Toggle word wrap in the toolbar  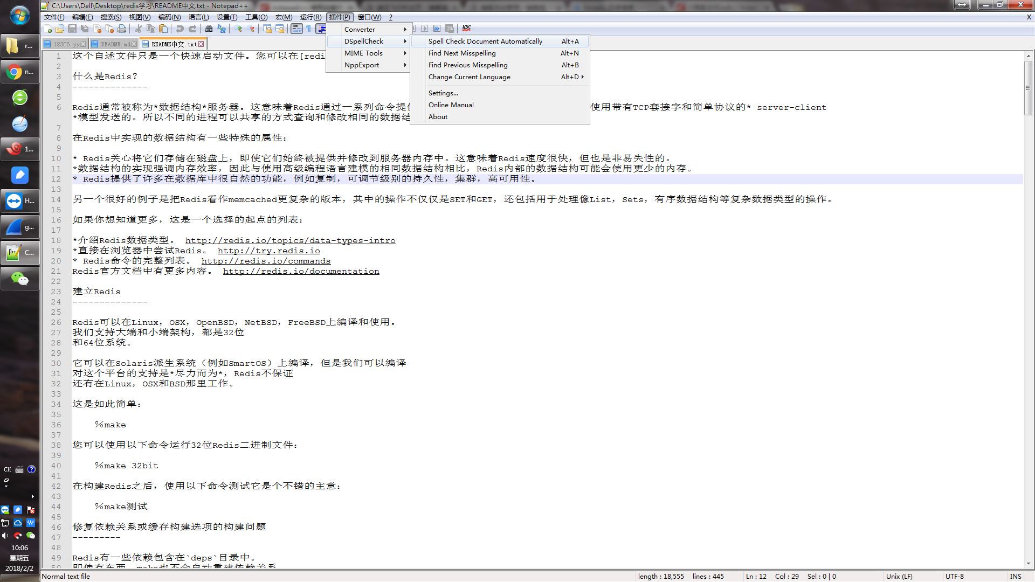click(x=296, y=29)
